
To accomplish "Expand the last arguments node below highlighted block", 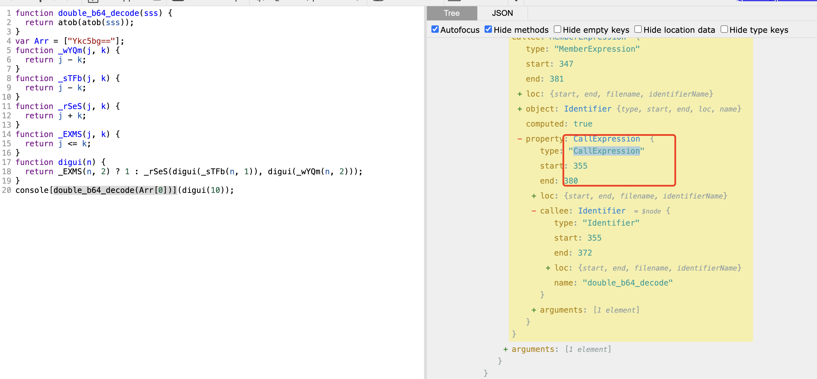I will coord(505,349).
